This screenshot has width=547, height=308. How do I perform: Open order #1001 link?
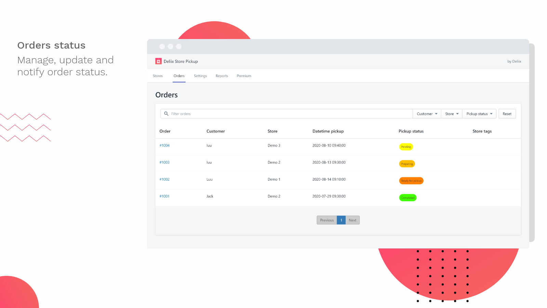(164, 196)
